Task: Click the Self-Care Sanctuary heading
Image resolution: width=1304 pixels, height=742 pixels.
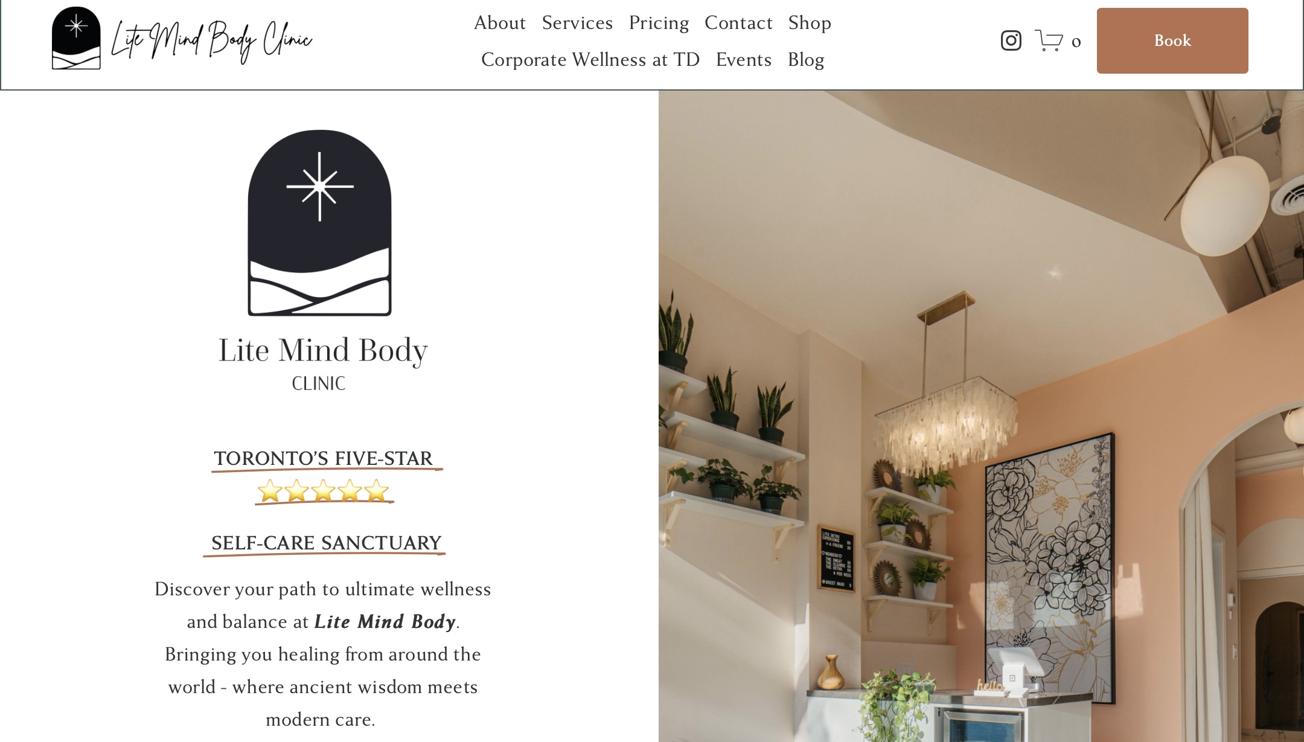Action: pyautogui.click(x=326, y=543)
